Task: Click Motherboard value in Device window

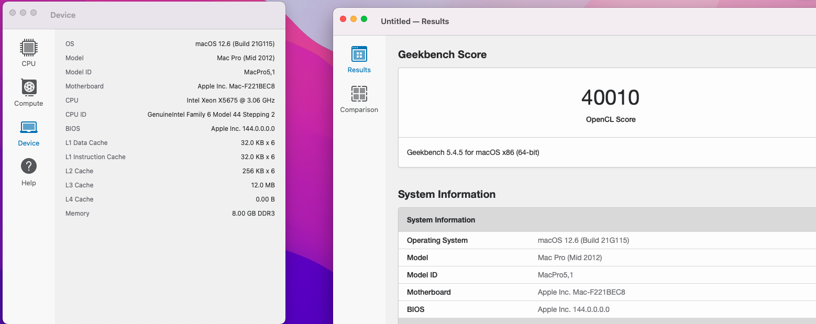Action: click(236, 86)
